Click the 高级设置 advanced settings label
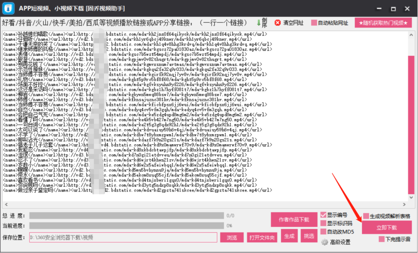 tap(340, 242)
